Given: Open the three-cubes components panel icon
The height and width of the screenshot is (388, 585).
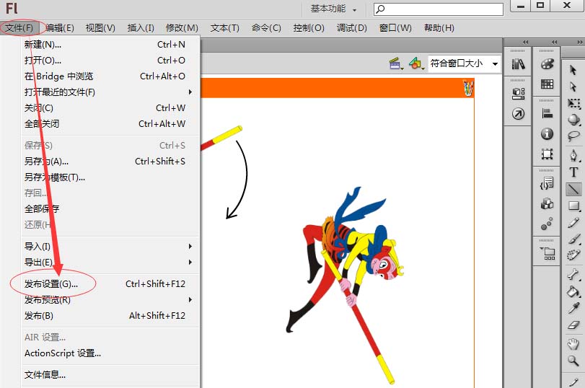Looking at the screenshot, I should [x=547, y=203].
